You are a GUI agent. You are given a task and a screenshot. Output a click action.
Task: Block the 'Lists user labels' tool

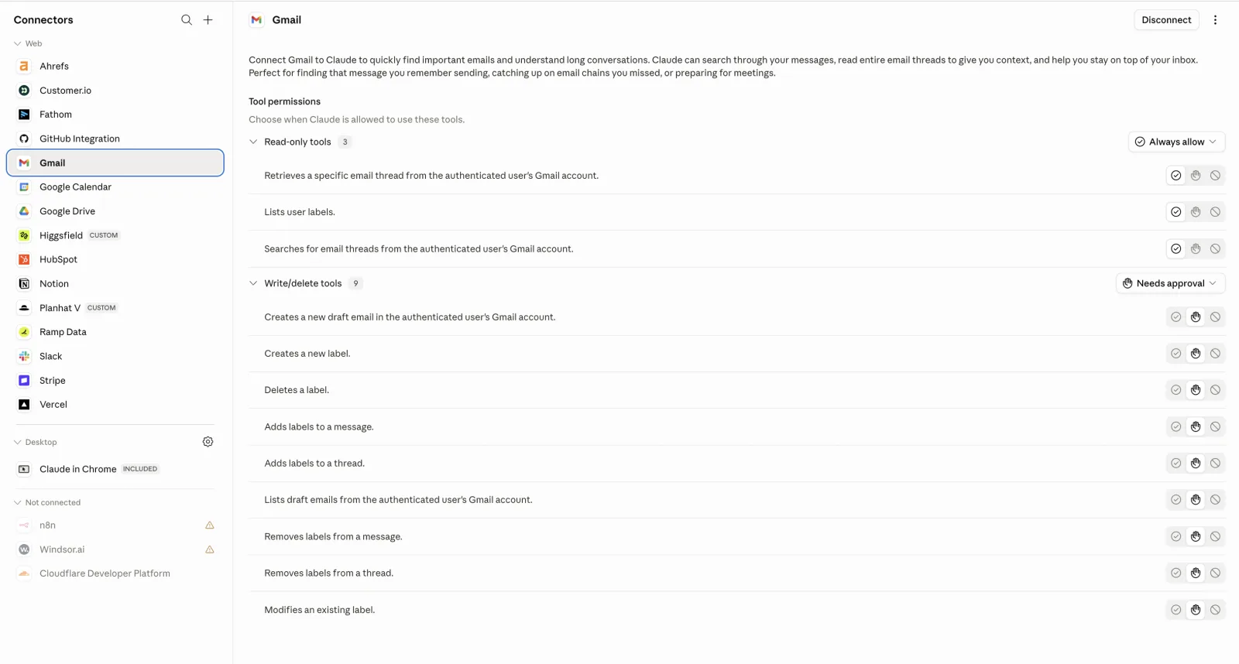click(x=1215, y=212)
